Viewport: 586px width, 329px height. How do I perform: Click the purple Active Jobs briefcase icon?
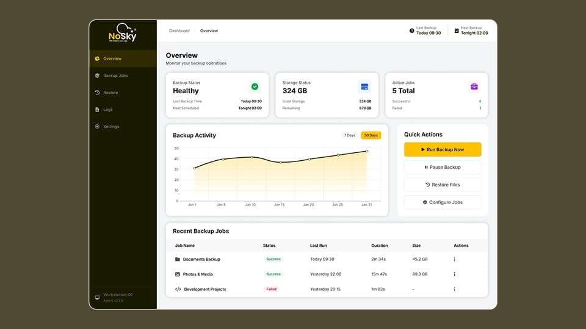click(x=474, y=87)
